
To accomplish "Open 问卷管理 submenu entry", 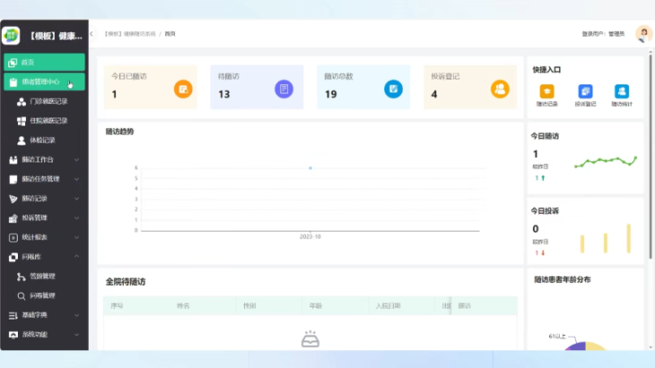I will tap(42, 295).
